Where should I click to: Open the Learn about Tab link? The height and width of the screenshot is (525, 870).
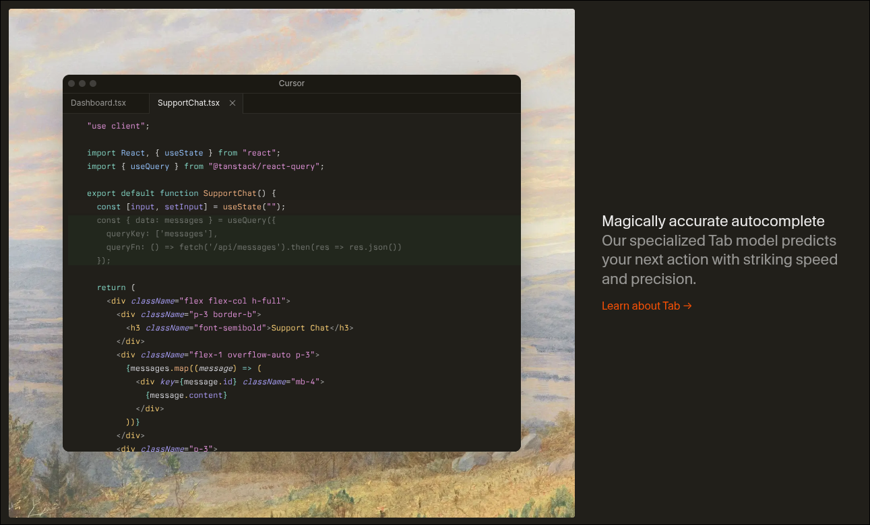point(646,306)
